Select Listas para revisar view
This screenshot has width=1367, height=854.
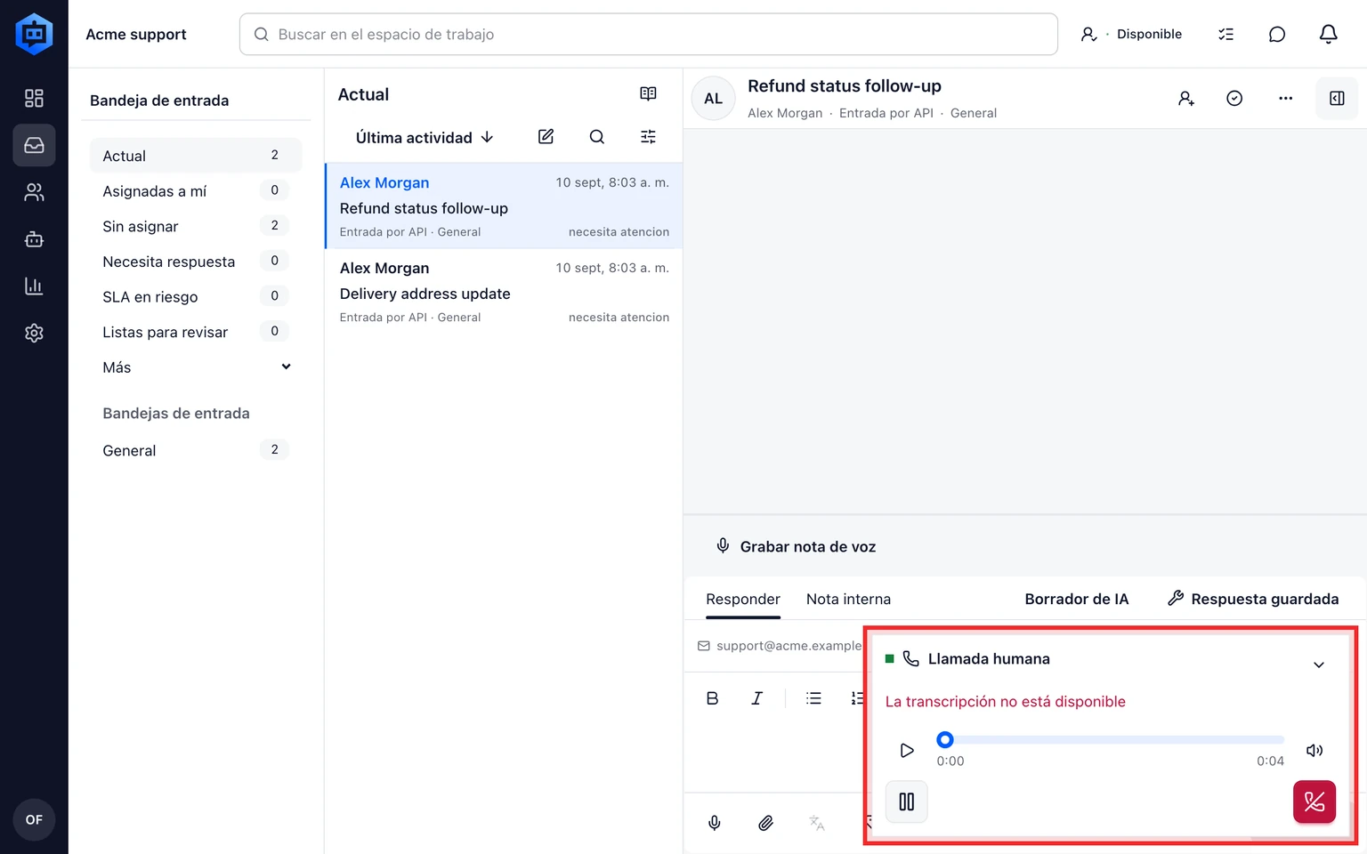click(196, 332)
